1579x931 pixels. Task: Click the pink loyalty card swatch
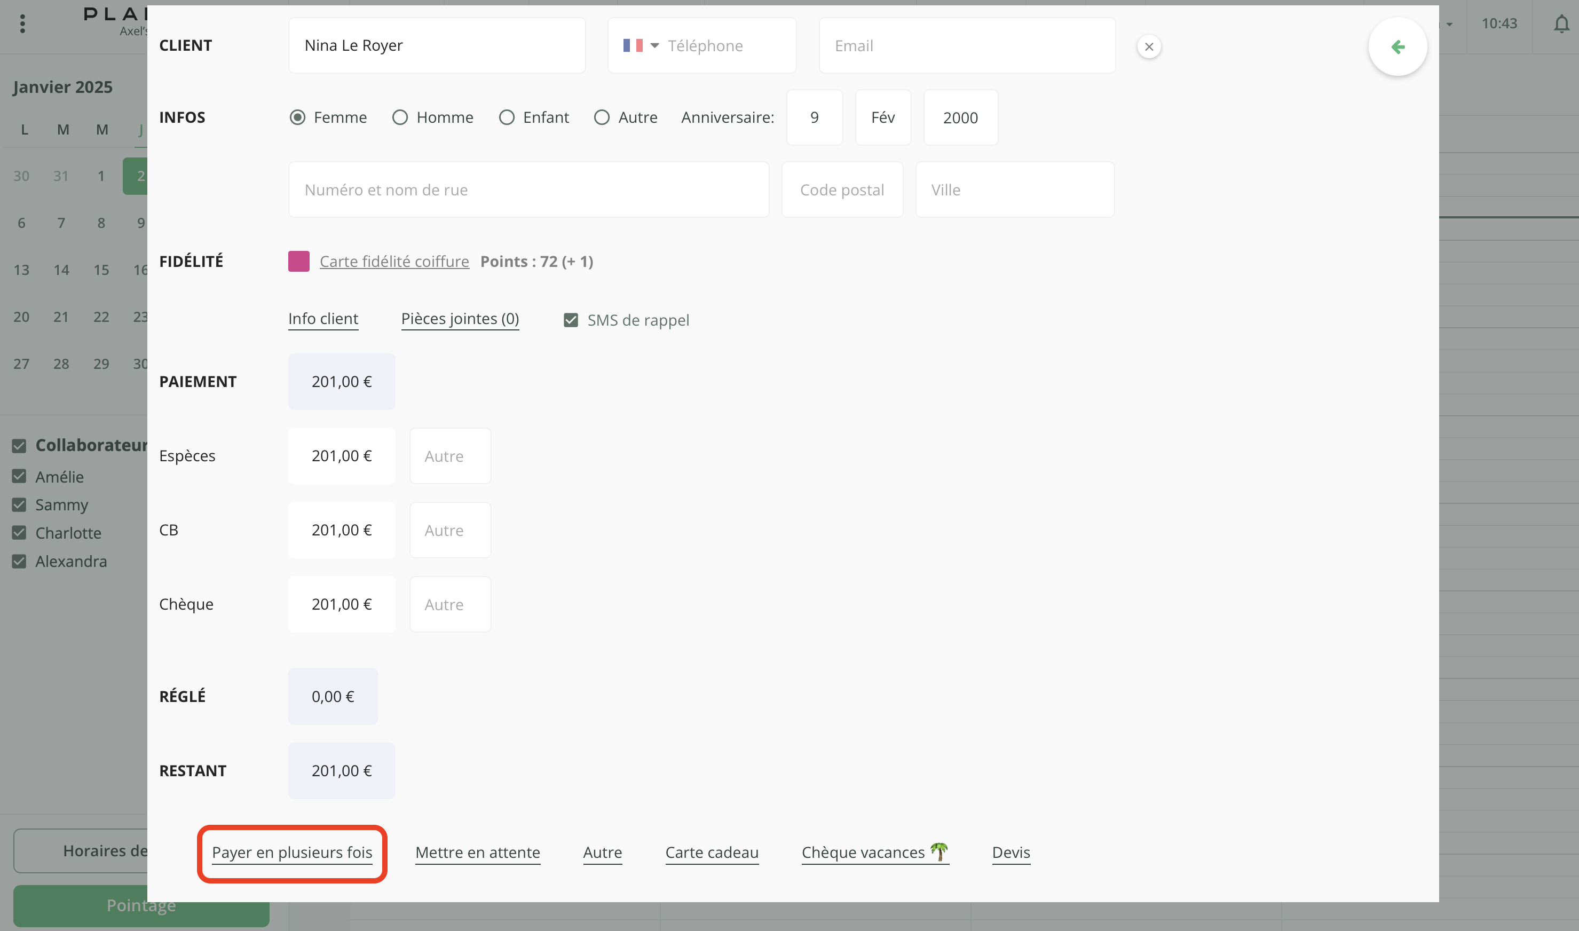pyautogui.click(x=298, y=261)
